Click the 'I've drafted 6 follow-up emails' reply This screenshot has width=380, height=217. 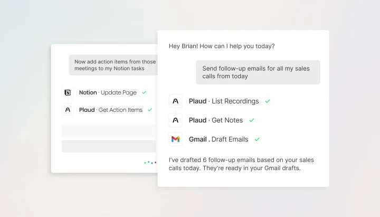241,164
